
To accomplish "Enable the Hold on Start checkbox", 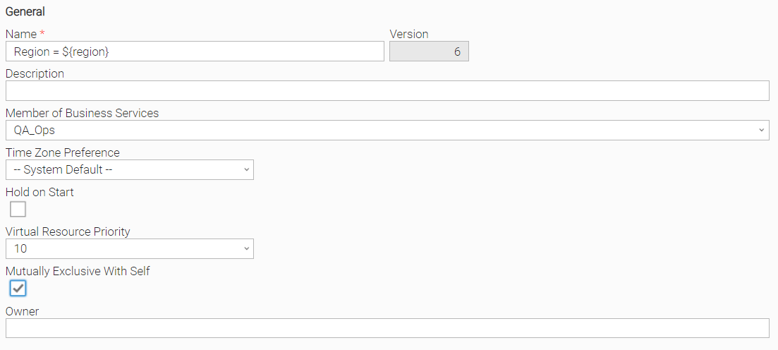I will [18, 210].
